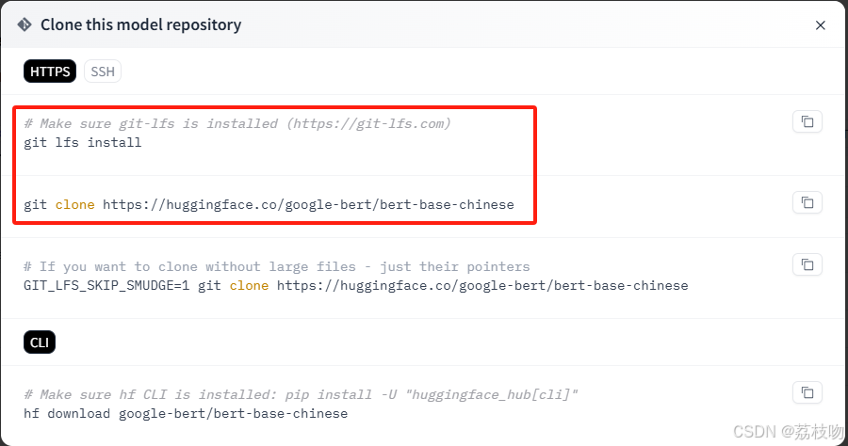Click the git clone huggingface.co URL line
This screenshot has width=848, height=446.
pos(269,204)
